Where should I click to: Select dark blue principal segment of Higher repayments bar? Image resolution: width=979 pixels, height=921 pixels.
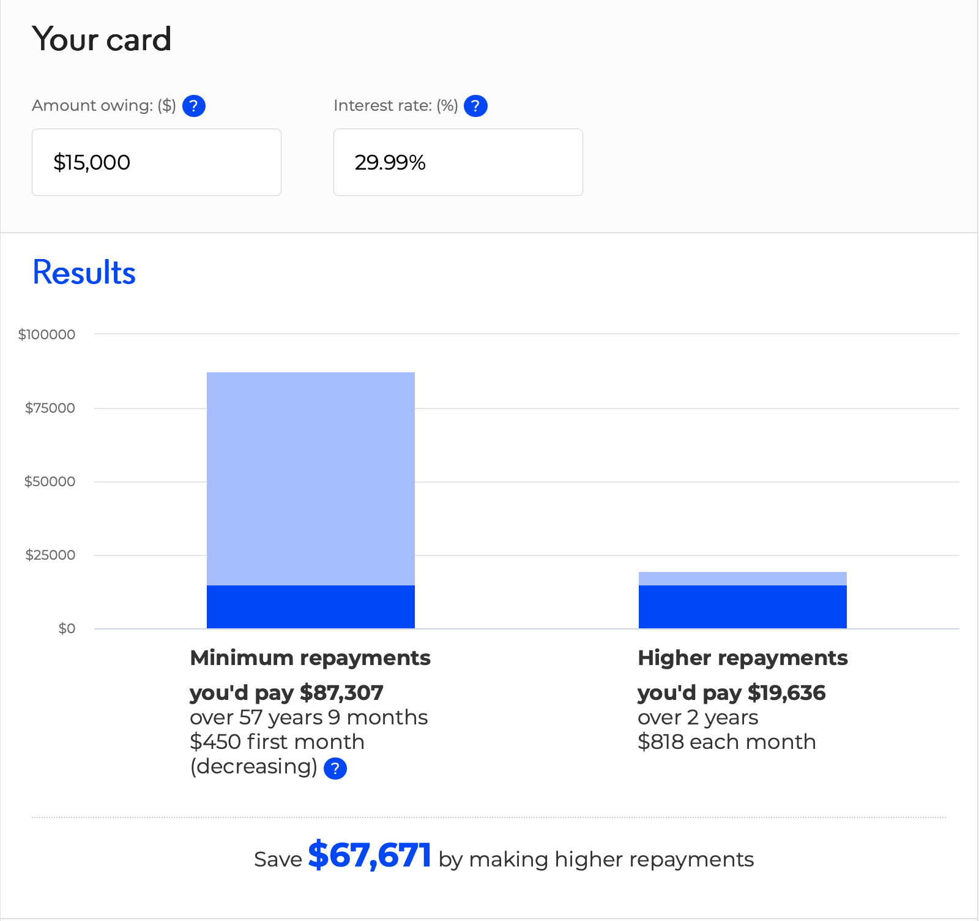coord(742,607)
